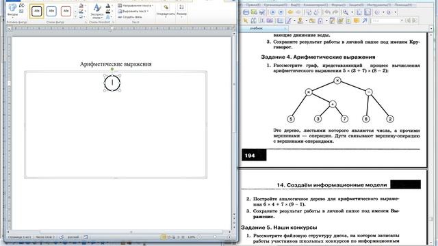
Task: Click the previous page up arrow icon
Action: (272, 12)
